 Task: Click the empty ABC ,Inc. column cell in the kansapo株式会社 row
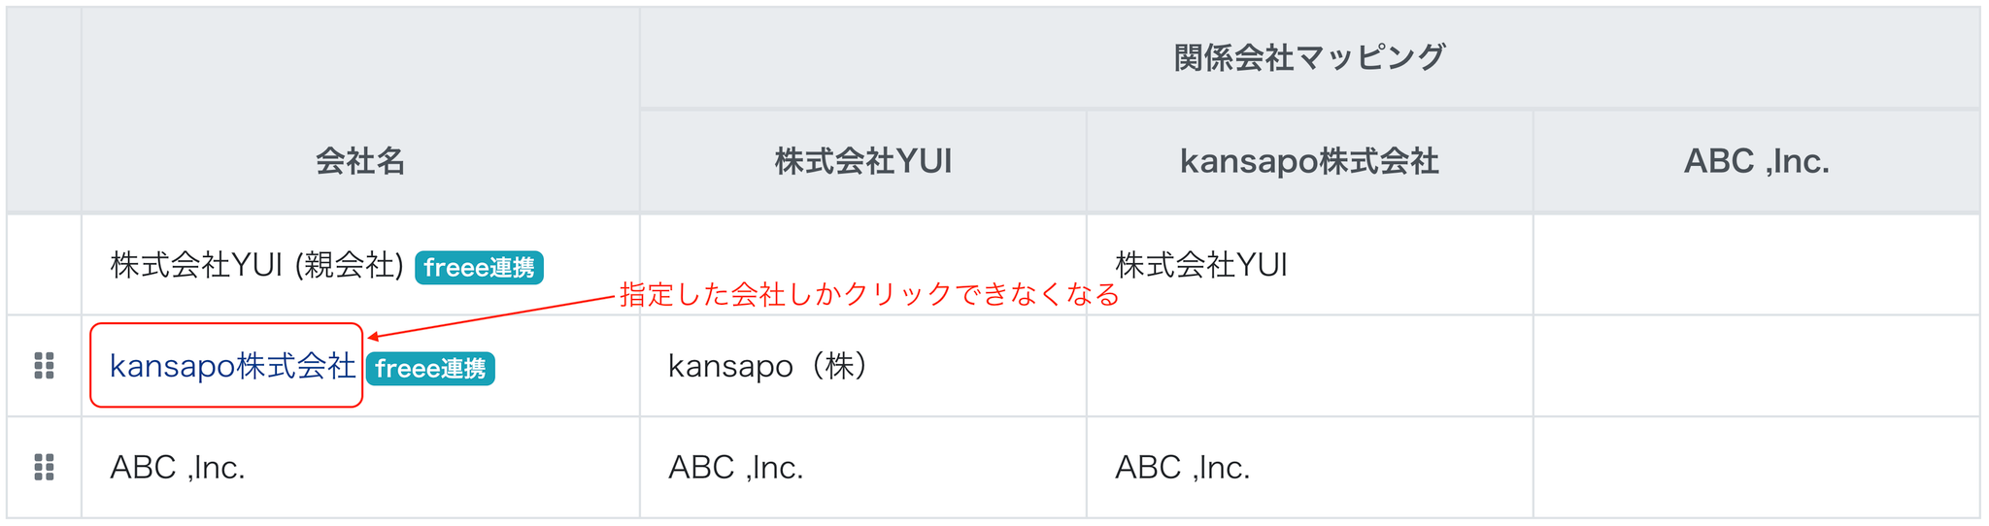(1756, 366)
